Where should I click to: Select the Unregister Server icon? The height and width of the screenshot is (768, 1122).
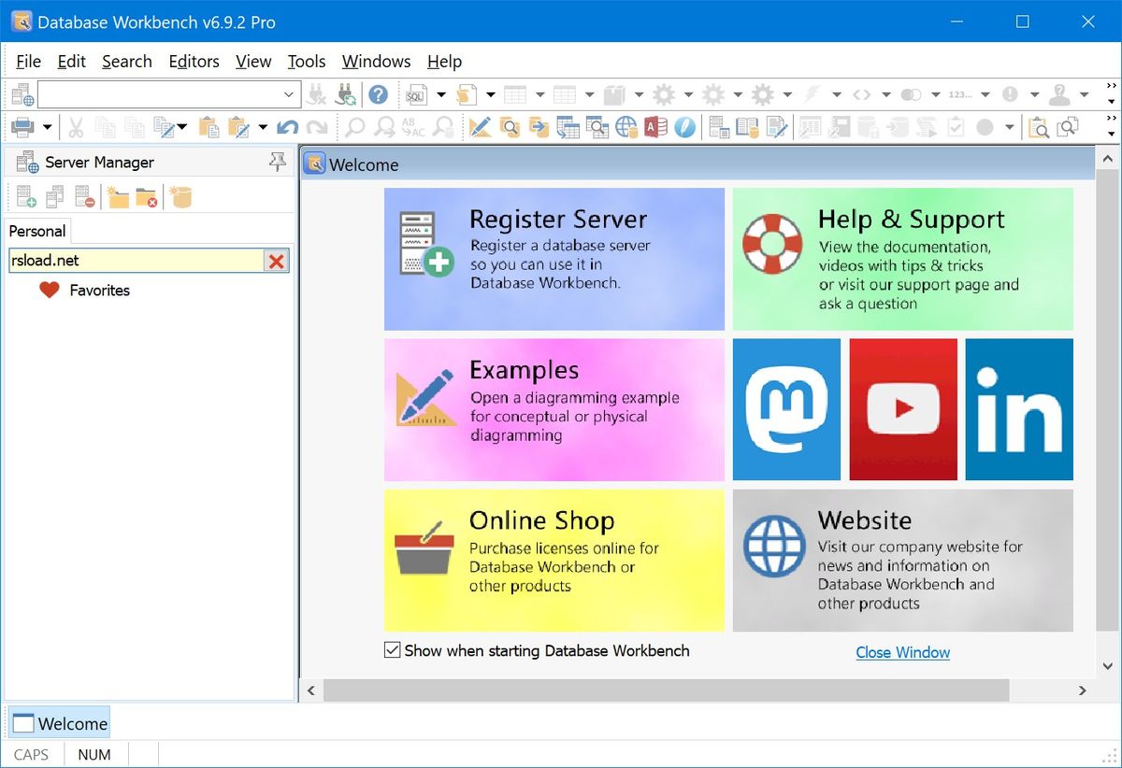tap(82, 196)
